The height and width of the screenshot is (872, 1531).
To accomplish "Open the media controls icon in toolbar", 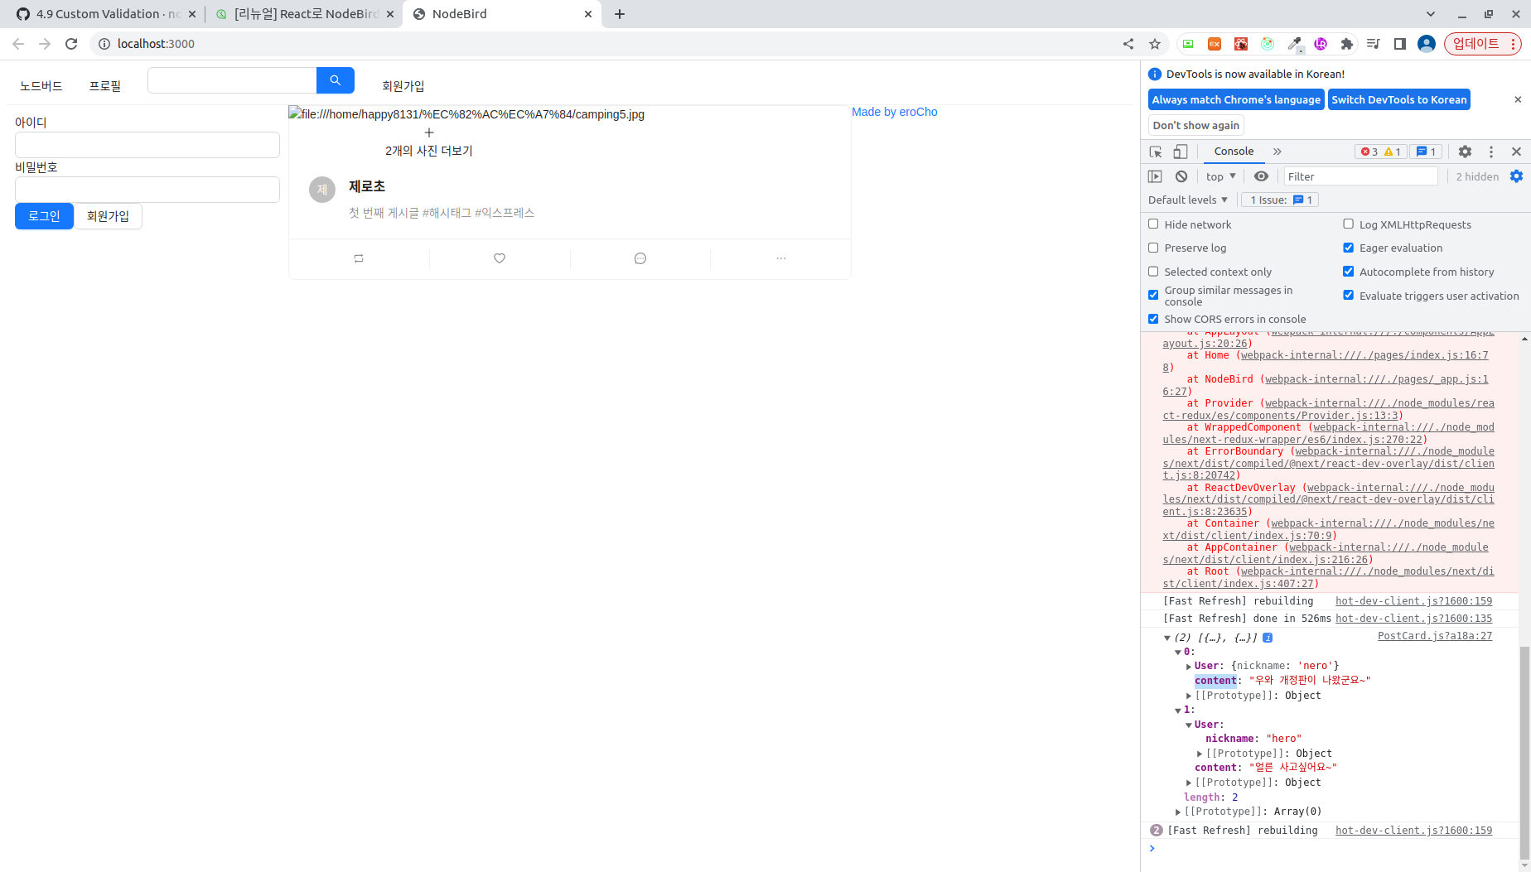I will click(1374, 44).
